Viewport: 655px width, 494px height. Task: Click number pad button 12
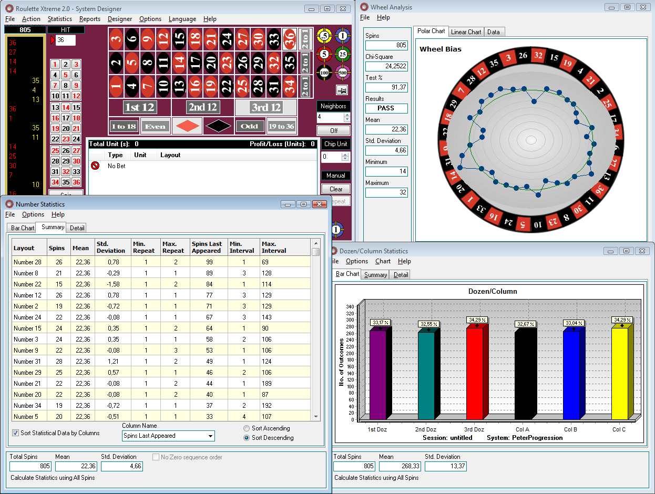point(76,96)
